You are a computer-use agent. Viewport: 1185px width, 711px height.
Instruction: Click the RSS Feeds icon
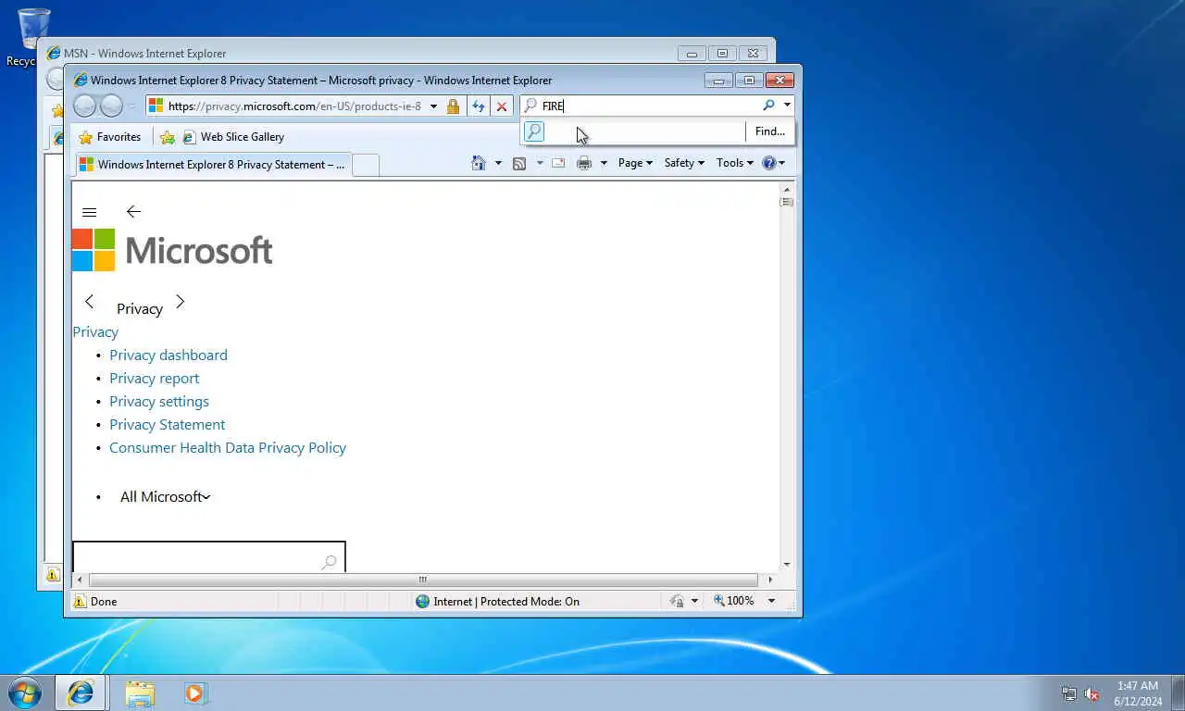pyautogui.click(x=519, y=163)
